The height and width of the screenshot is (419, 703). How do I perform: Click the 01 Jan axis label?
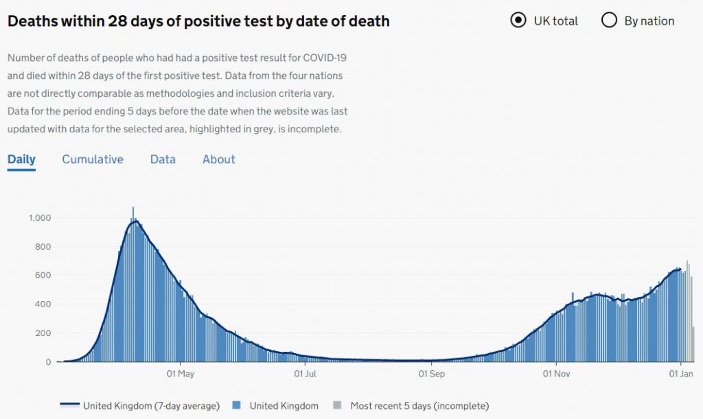680,374
